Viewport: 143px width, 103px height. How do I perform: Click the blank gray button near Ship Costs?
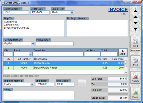tap(82, 83)
